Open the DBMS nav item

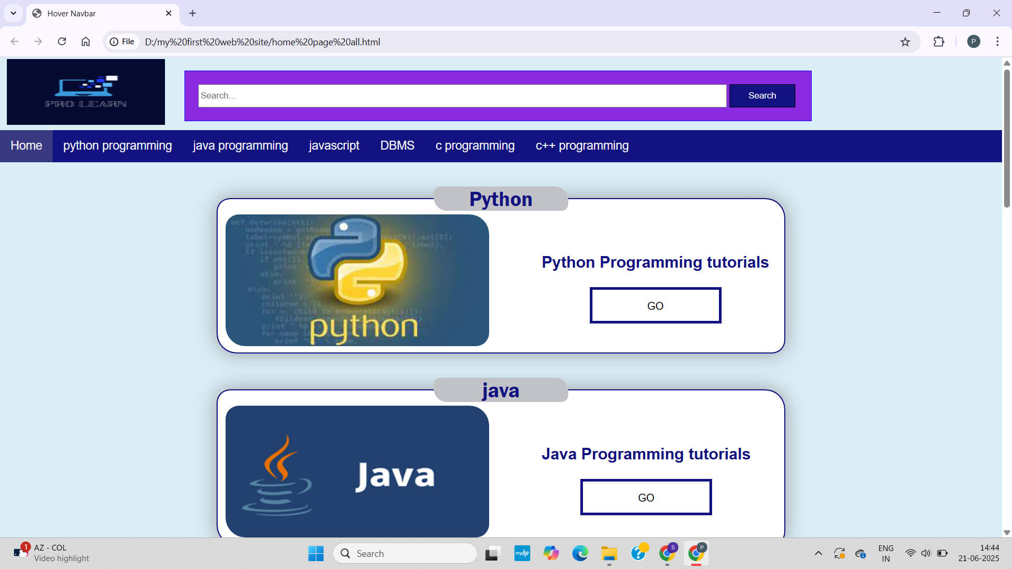click(x=397, y=146)
